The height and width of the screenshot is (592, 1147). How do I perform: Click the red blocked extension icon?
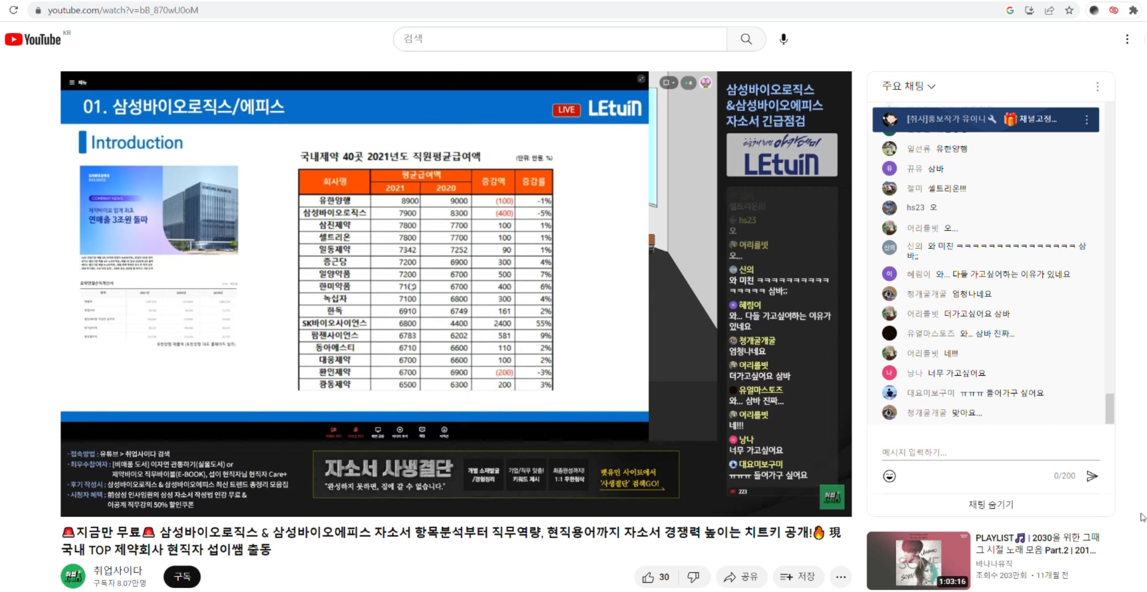click(x=1114, y=10)
